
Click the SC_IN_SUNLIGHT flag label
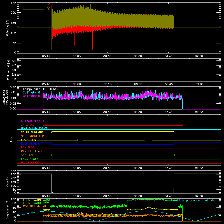click(x=32, y=132)
